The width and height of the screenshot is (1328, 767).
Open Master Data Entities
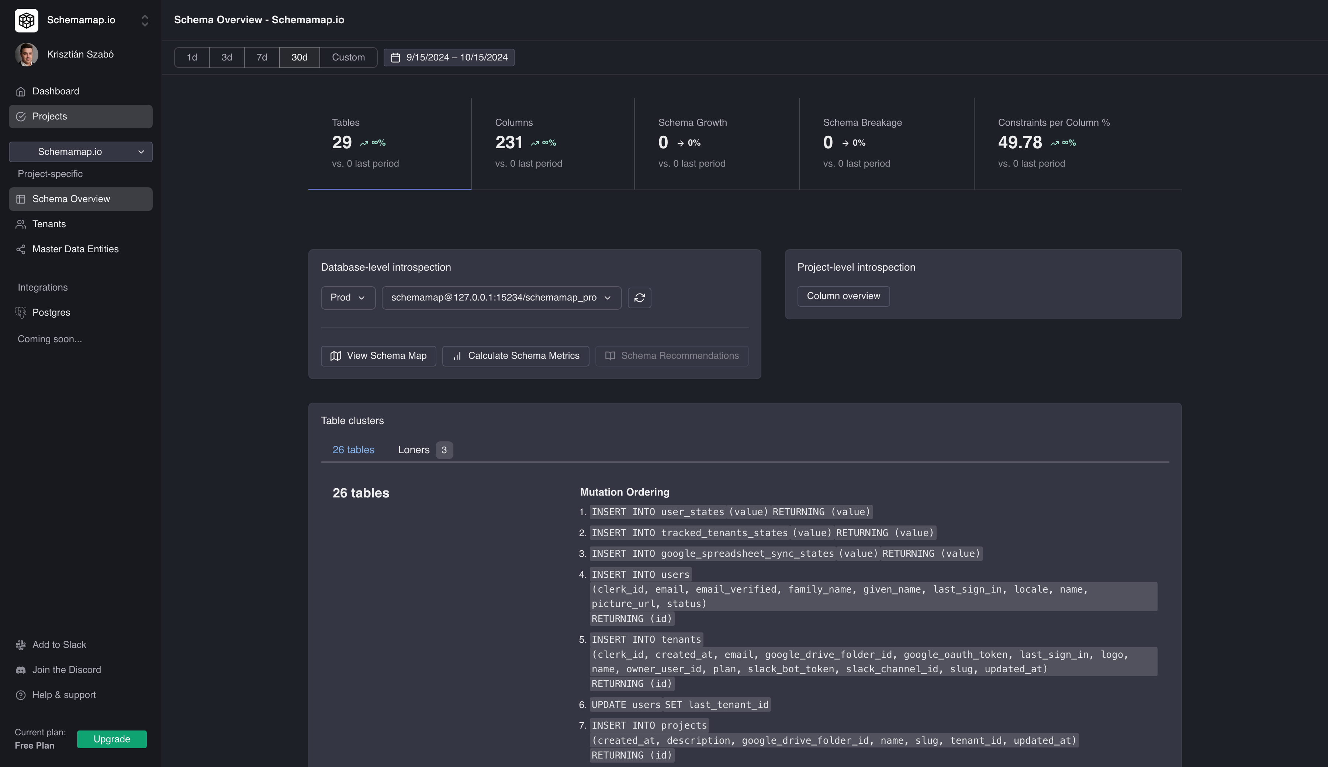(x=75, y=249)
